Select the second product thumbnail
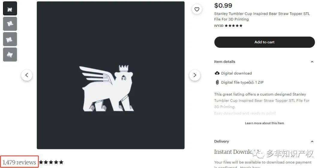324x168 pixels. tap(10, 24)
